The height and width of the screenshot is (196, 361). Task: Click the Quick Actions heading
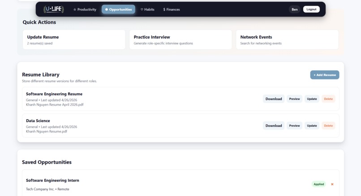coord(39,22)
